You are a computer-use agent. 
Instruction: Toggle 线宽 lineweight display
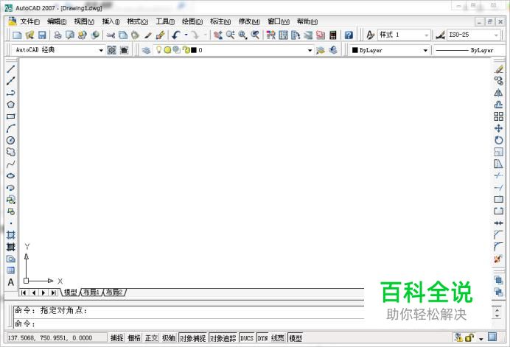pyautogui.click(x=278, y=338)
